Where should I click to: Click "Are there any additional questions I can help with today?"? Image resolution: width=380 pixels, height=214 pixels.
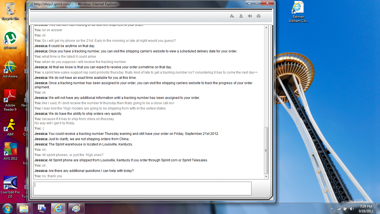[91, 171]
